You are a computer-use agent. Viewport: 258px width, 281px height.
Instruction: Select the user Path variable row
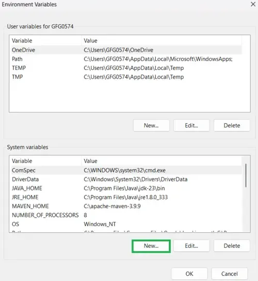126,59
